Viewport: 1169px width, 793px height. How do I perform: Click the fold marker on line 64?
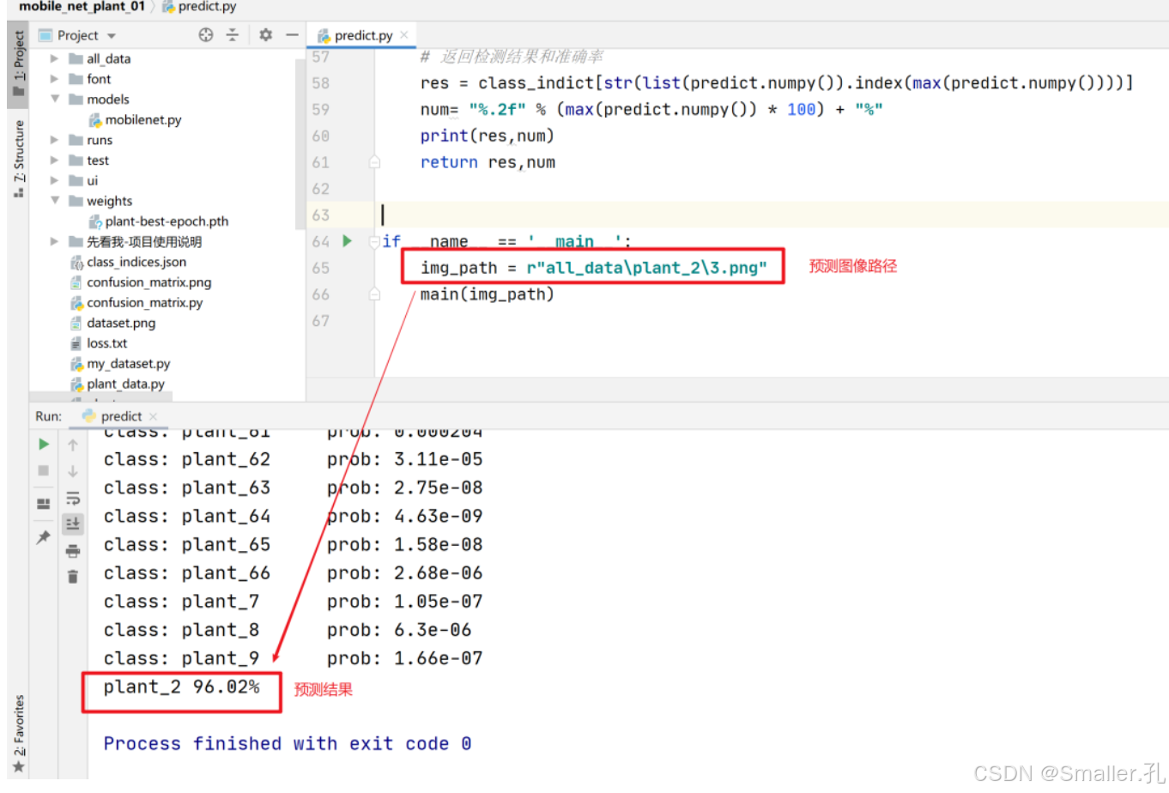pos(374,242)
